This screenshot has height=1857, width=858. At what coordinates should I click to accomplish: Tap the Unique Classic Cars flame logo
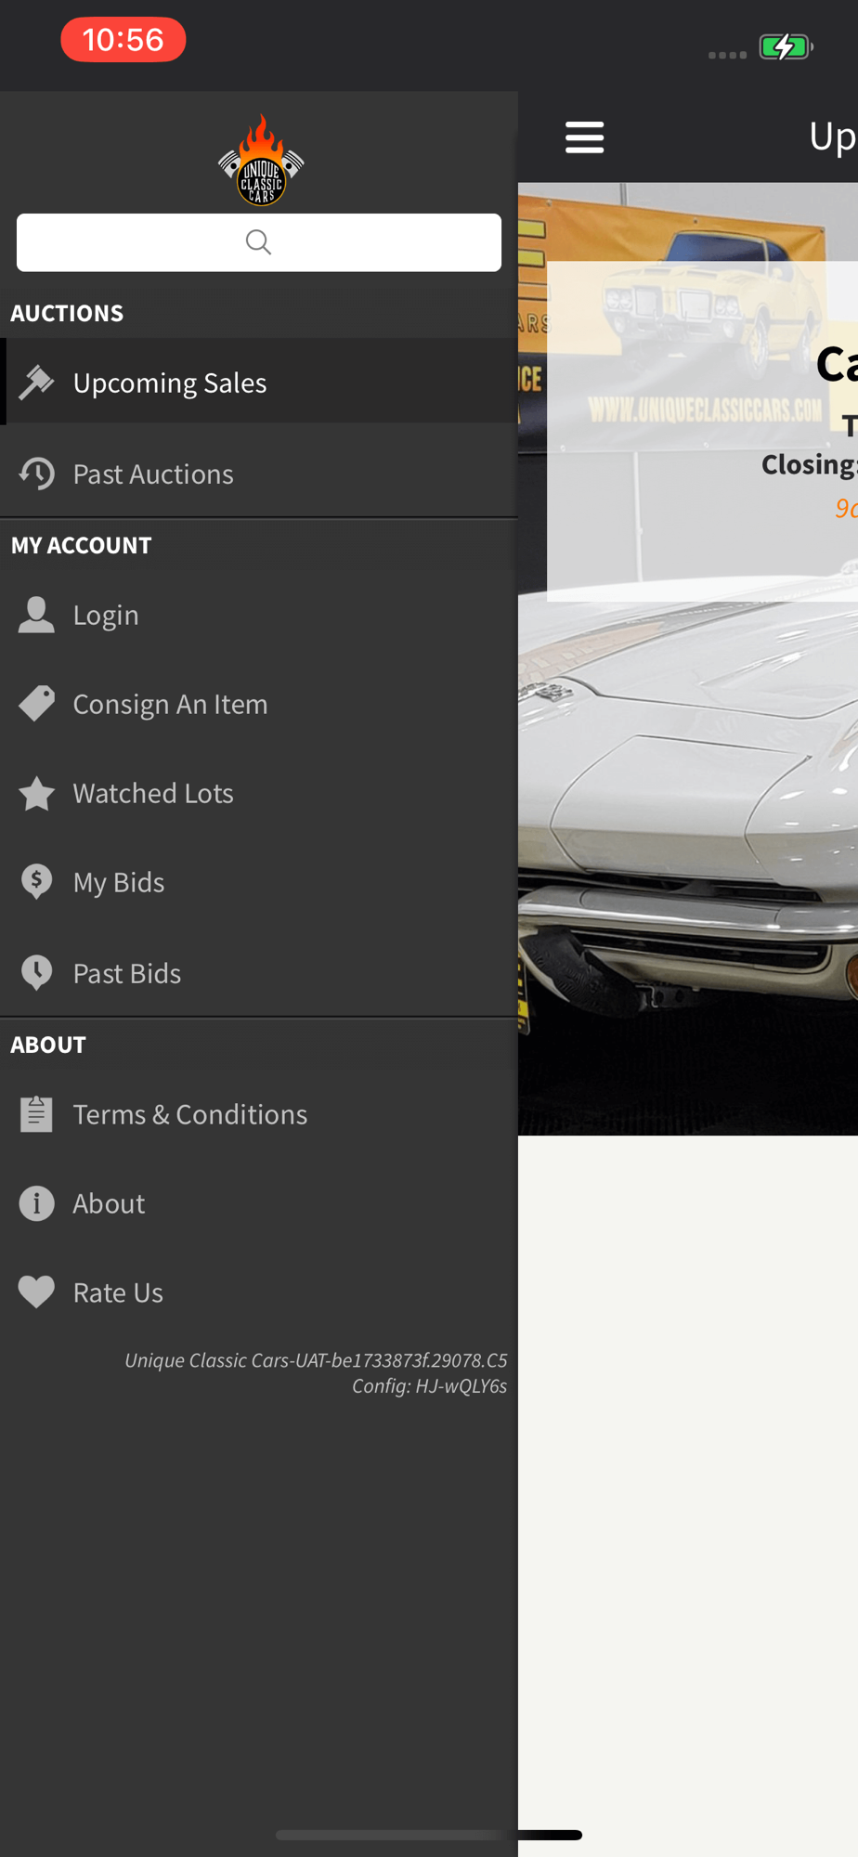261,160
